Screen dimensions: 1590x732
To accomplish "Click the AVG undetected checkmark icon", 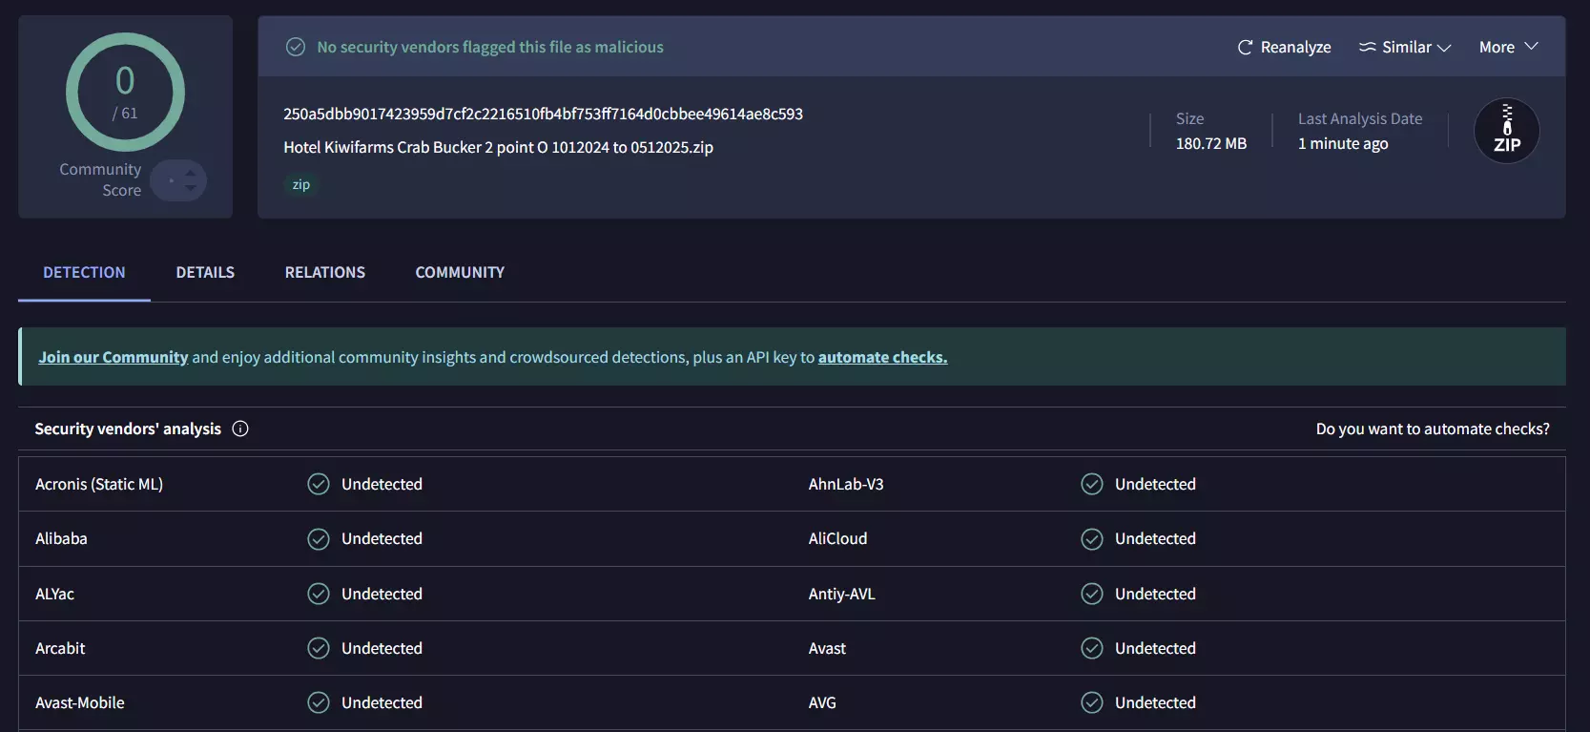I will pos(1092,702).
